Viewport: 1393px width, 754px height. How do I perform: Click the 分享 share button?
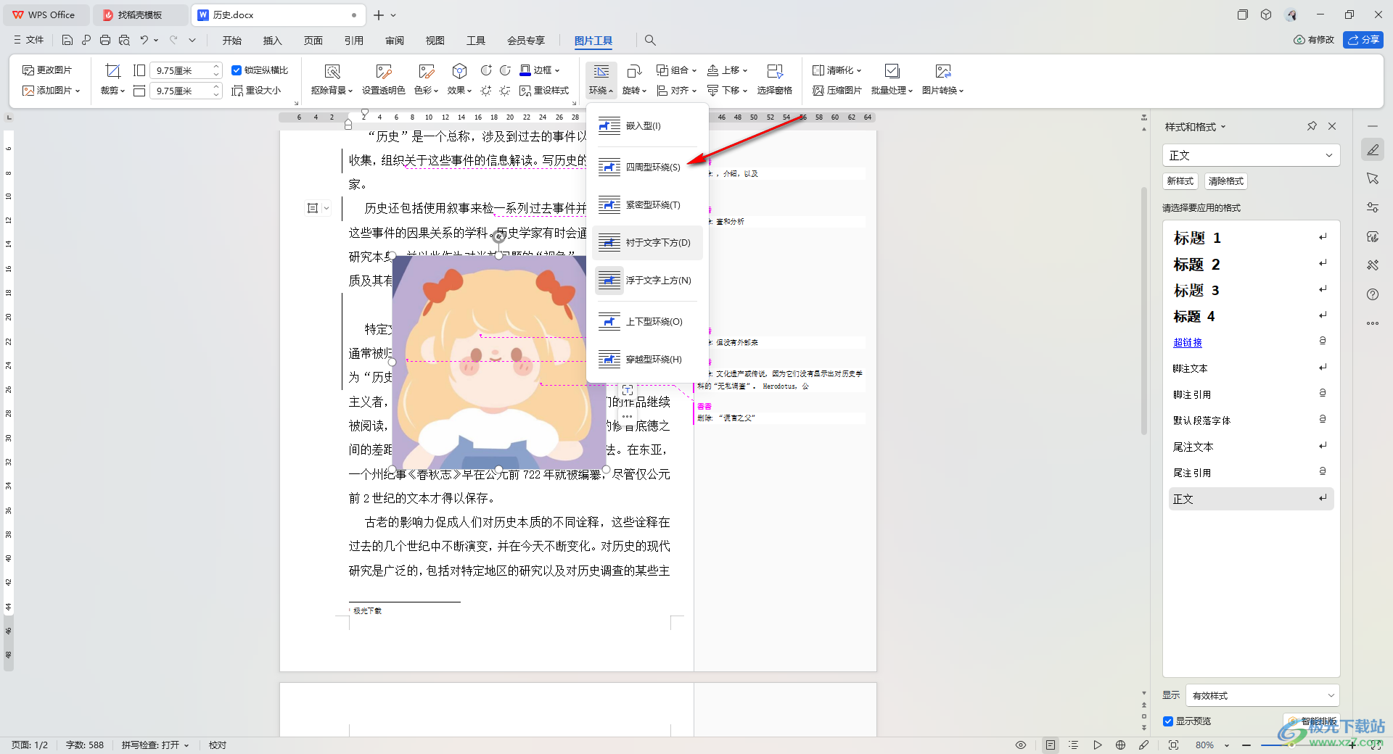(x=1363, y=40)
